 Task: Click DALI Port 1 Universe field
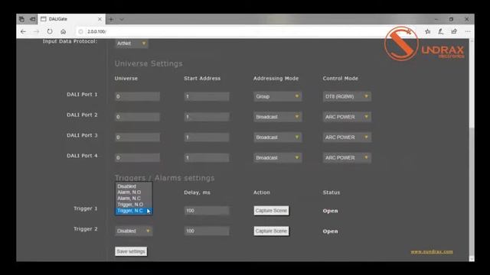coord(137,96)
